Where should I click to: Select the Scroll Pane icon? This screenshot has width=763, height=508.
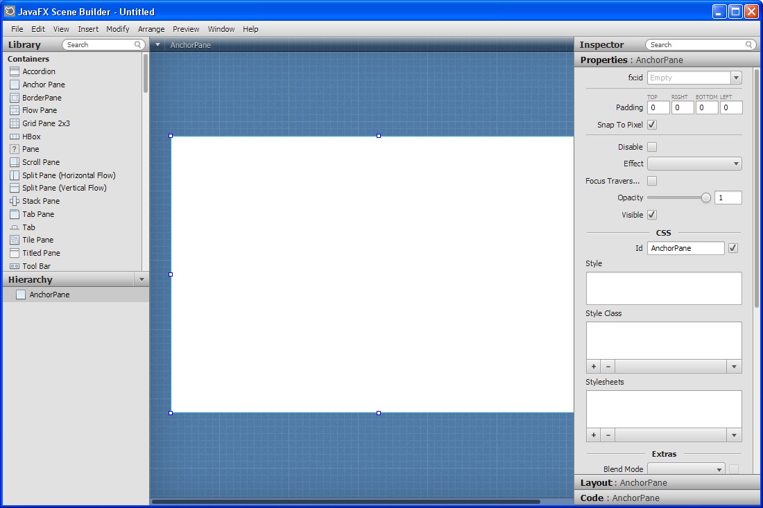pos(15,162)
